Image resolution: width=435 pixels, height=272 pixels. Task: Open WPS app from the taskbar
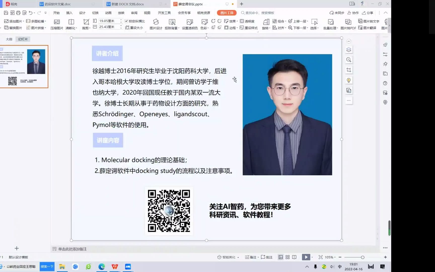(115, 267)
